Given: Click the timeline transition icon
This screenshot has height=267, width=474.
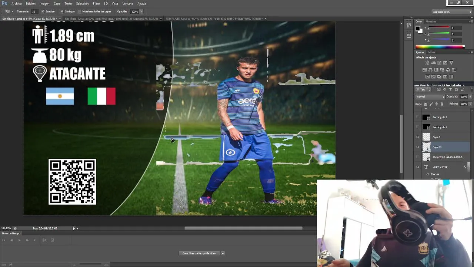Looking at the screenshot, I should click(53, 240).
